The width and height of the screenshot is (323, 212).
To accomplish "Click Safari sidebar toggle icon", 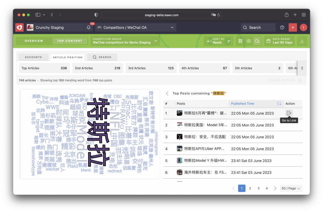I will pyautogui.click(x=38, y=15).
